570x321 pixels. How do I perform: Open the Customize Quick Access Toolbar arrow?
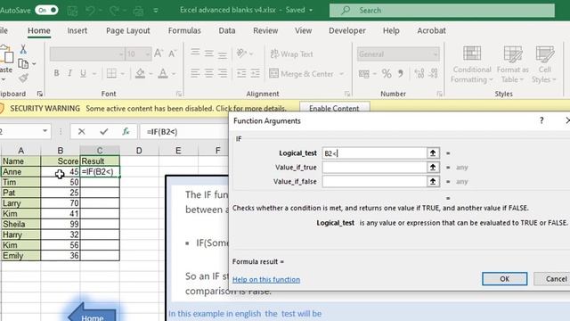pyautogui.click(x=156, y=11)
